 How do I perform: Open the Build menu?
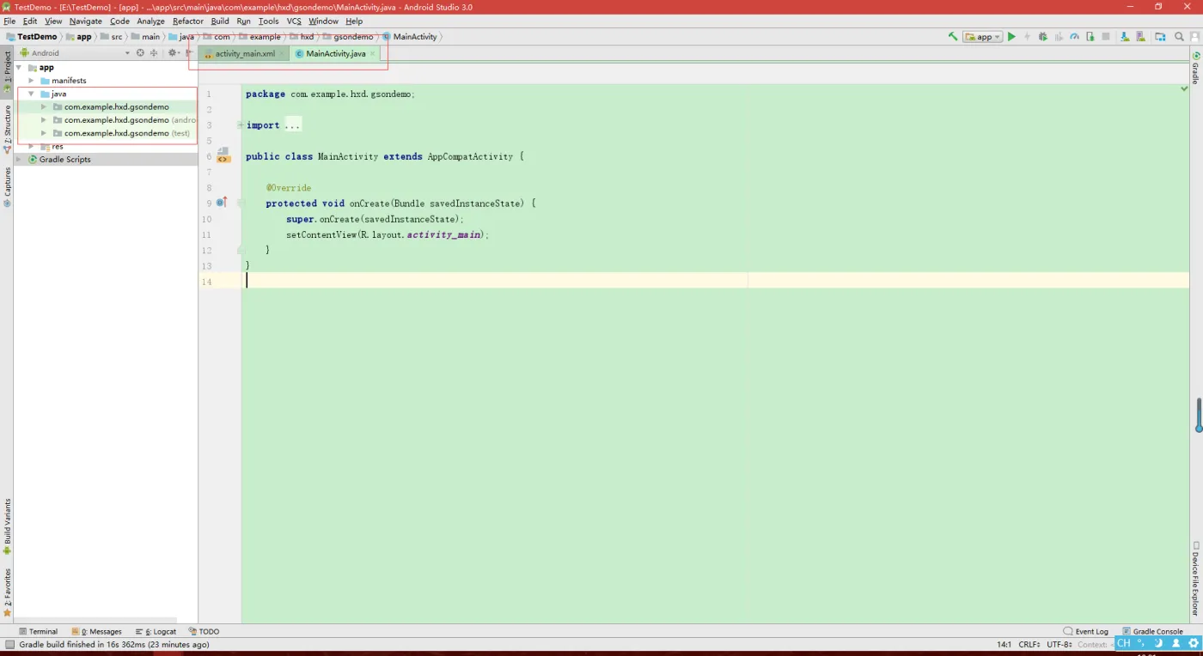coord(220,21)
